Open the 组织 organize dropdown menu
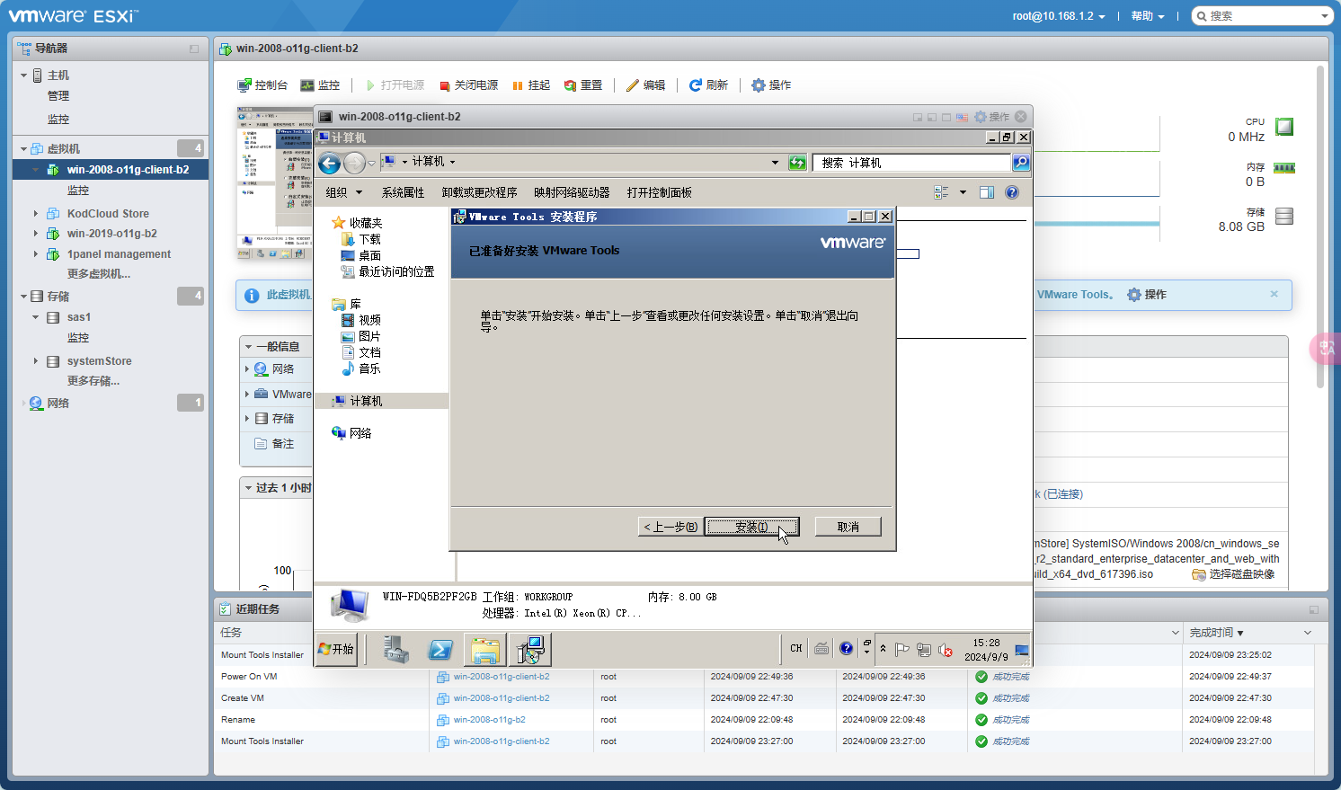1341x790 pixels. [344, 192]
